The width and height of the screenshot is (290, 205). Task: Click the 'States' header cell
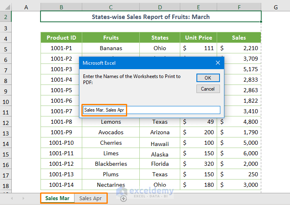coord(160,38)
